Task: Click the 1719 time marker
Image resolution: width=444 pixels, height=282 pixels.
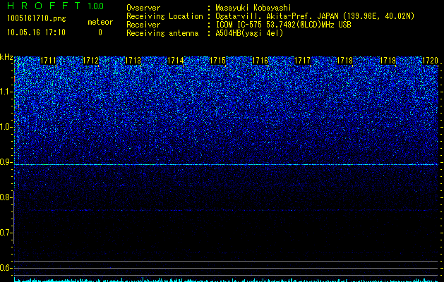Action: coord(388,61)
